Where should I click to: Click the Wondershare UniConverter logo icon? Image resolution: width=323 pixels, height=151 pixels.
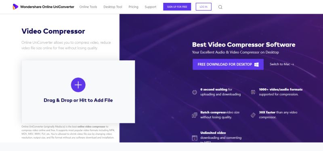coord(15,7)
